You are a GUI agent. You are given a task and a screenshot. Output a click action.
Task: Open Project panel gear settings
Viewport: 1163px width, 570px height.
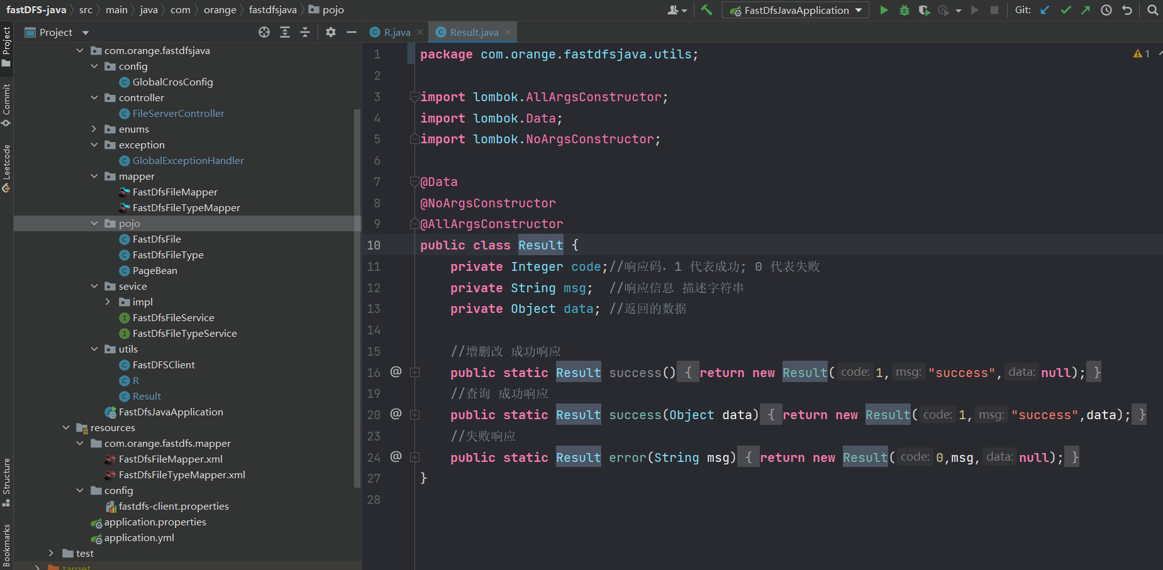331,32
